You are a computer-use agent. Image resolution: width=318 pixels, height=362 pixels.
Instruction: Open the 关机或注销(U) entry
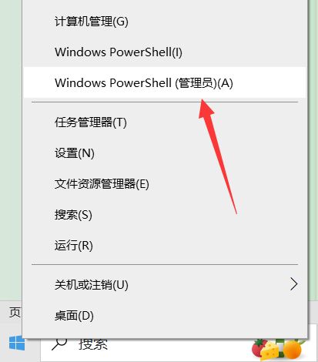166,285
